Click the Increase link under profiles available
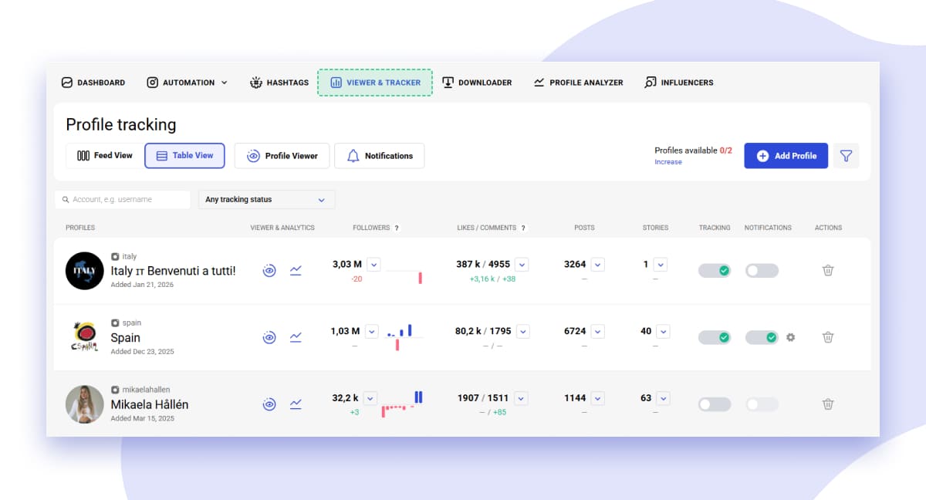 pyautogui.click(x=668, y=162)
